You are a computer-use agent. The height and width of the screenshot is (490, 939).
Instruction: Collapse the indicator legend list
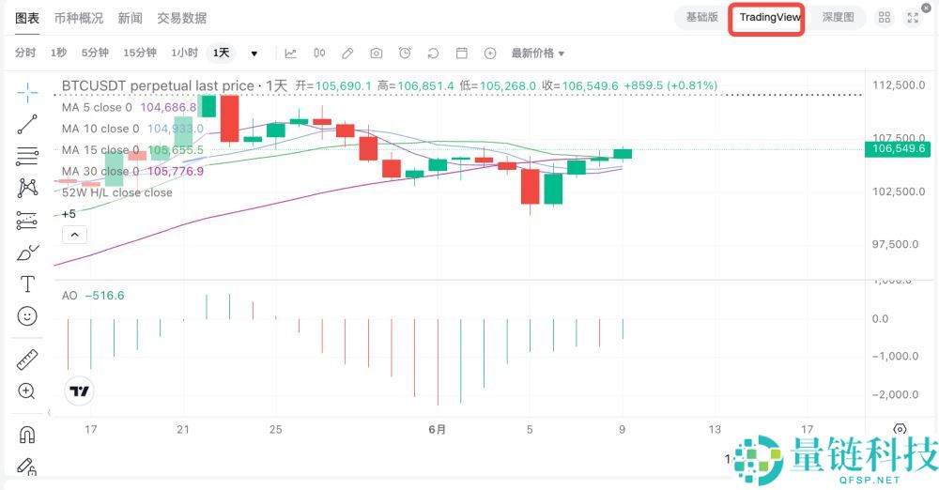pyautogui.click(x=74, y=235)
